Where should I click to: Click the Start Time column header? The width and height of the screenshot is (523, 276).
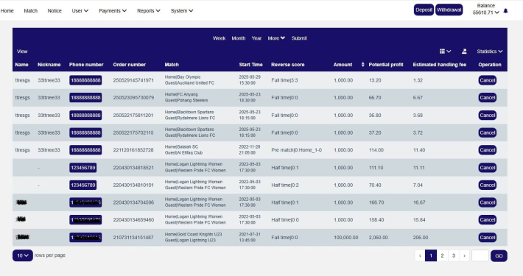pos(251,65)
